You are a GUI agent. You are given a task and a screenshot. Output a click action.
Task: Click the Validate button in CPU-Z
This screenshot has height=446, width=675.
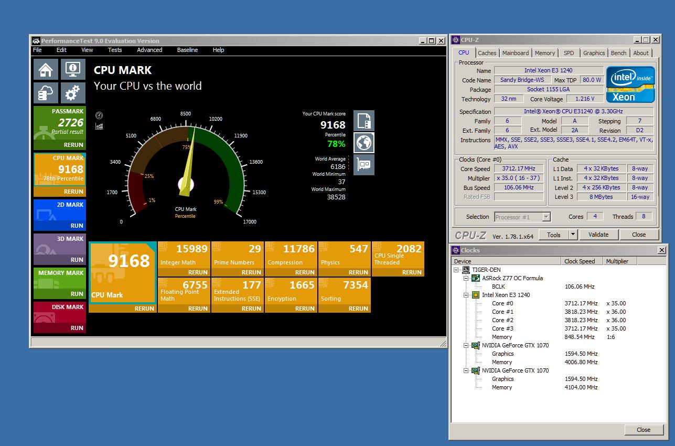pyautogui.click(x=598, y=235)
